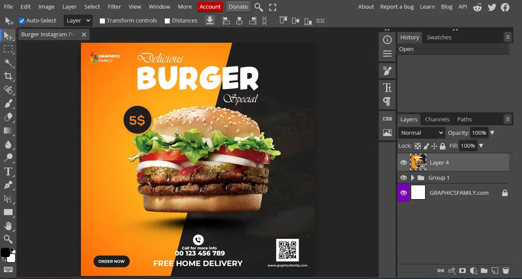522x279 pixels.
Task: Open layer effects eff button
Action: tap(452, 271)
